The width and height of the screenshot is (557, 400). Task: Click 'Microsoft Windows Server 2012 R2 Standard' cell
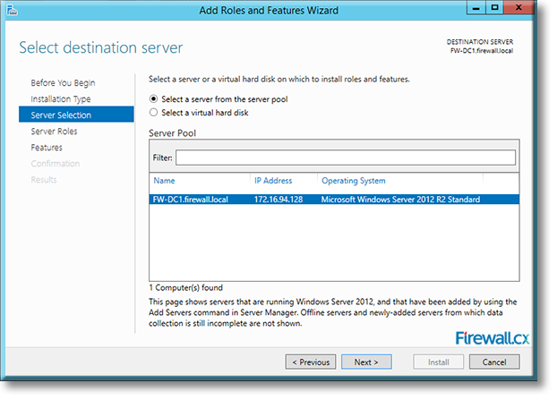400,200
